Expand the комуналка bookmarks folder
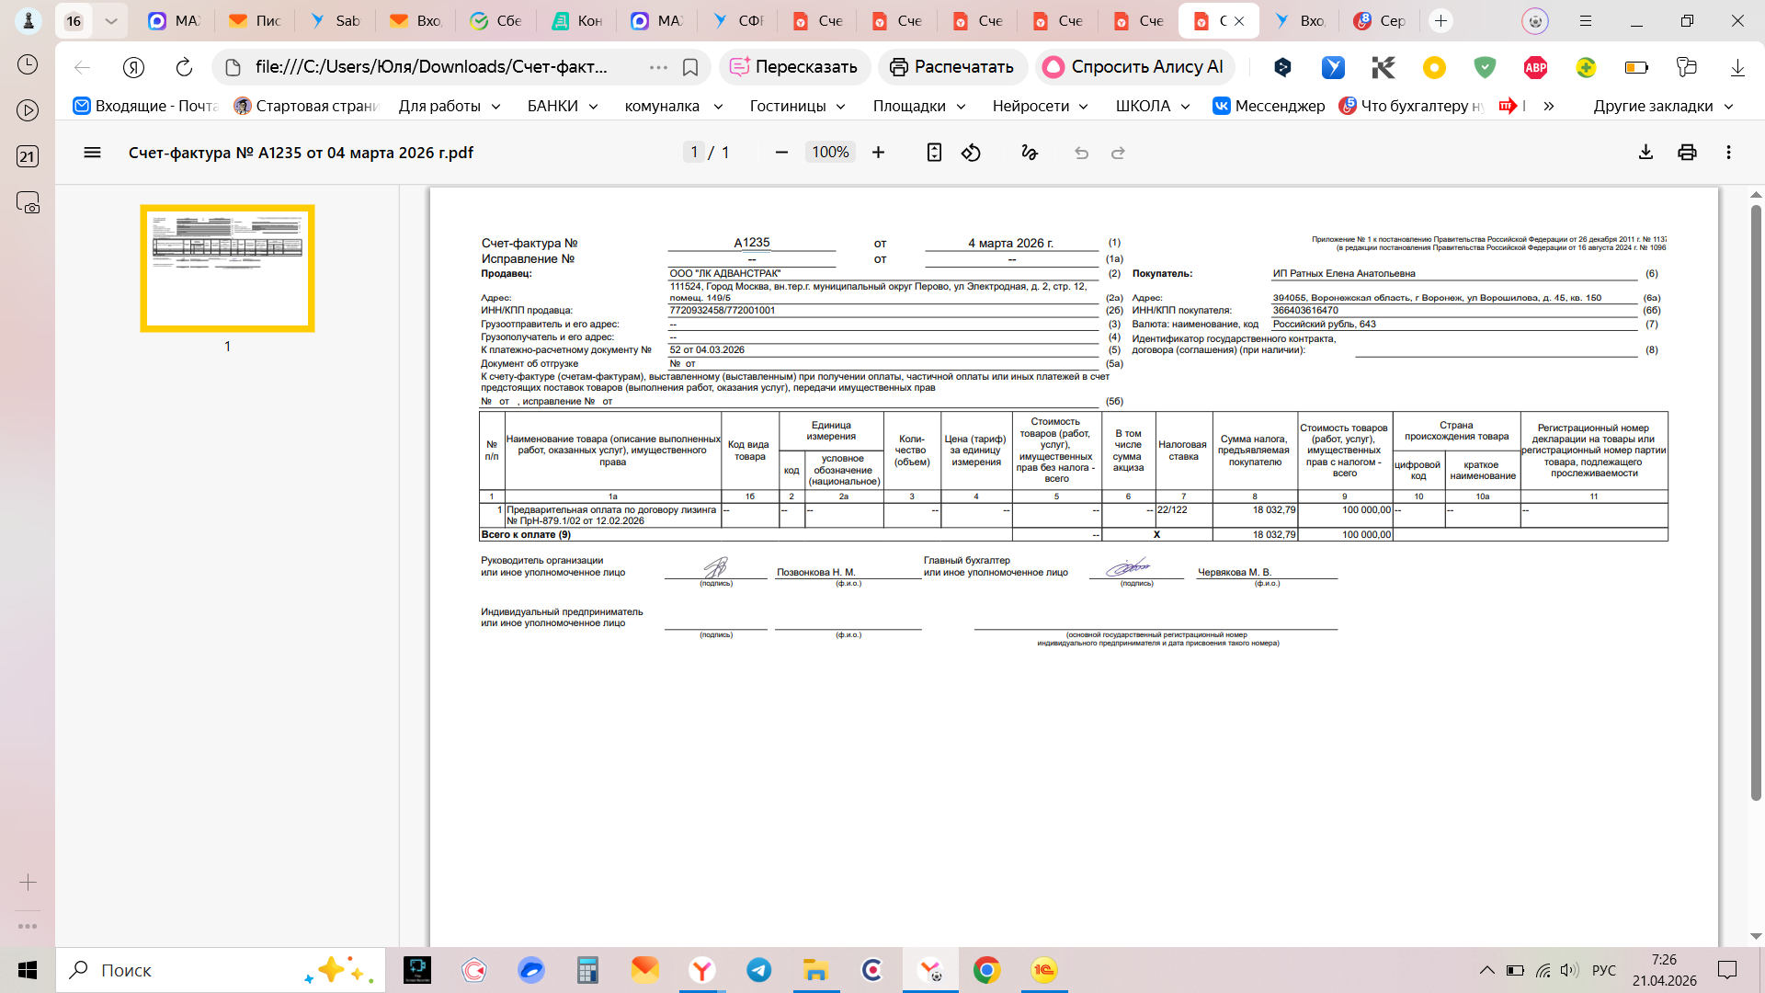 point(674,106)
